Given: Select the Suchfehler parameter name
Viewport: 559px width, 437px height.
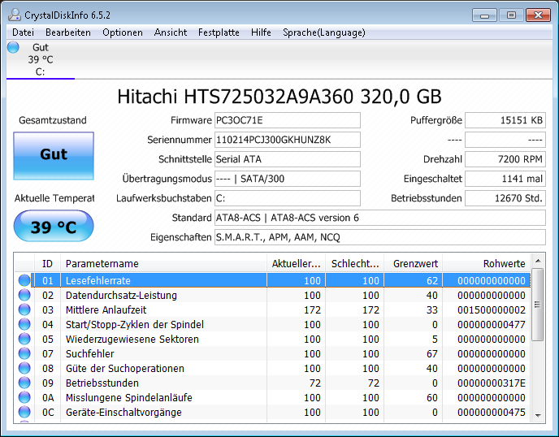Looking at the screenshot, I should 90,354.
